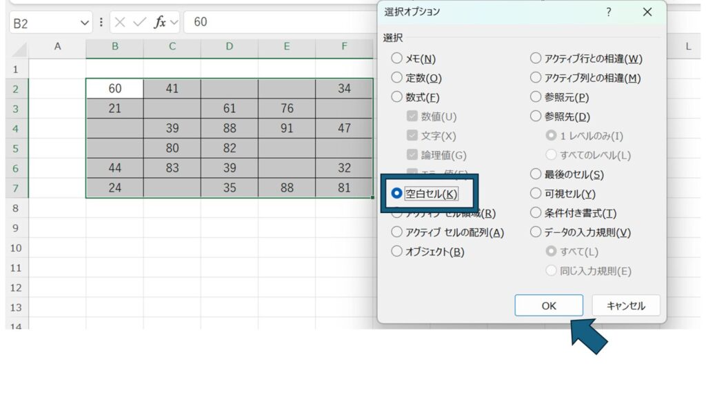Select the 条件付き書式(T) radio option
This screenshot has height=397, width=706.
536,214
